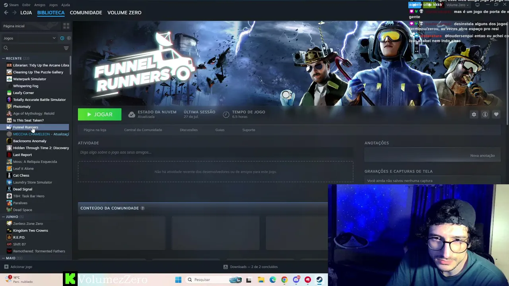Click the Laundry Store Simulator game icon
The width and height of the screenshot is (509, 286).
[x=9, y=182]
